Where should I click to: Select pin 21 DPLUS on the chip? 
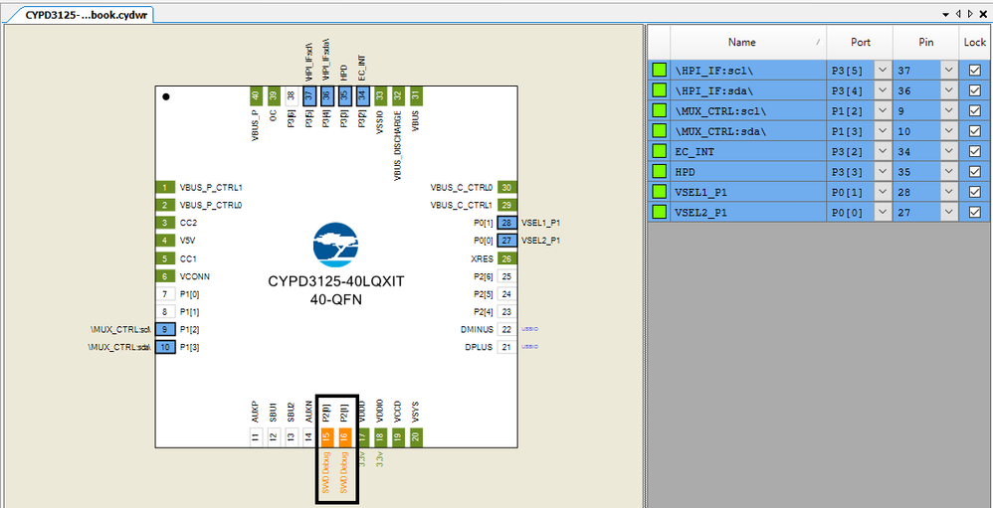507,347
